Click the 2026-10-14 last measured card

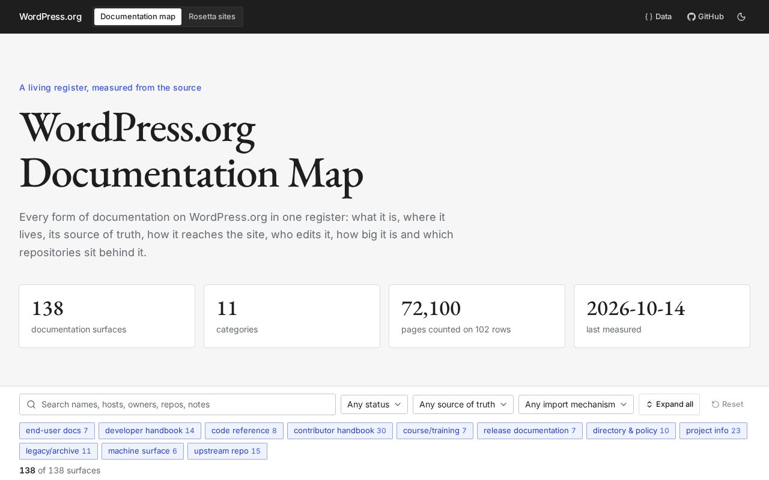[662, 316]
